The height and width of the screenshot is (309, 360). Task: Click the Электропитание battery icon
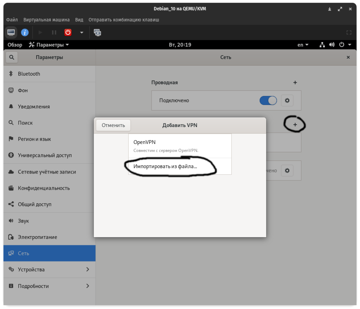coord(11,237)
